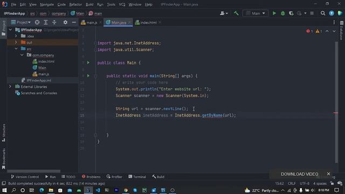Jump to previous highlighted error arrow

pyautogui.click(x=327, y=31)
